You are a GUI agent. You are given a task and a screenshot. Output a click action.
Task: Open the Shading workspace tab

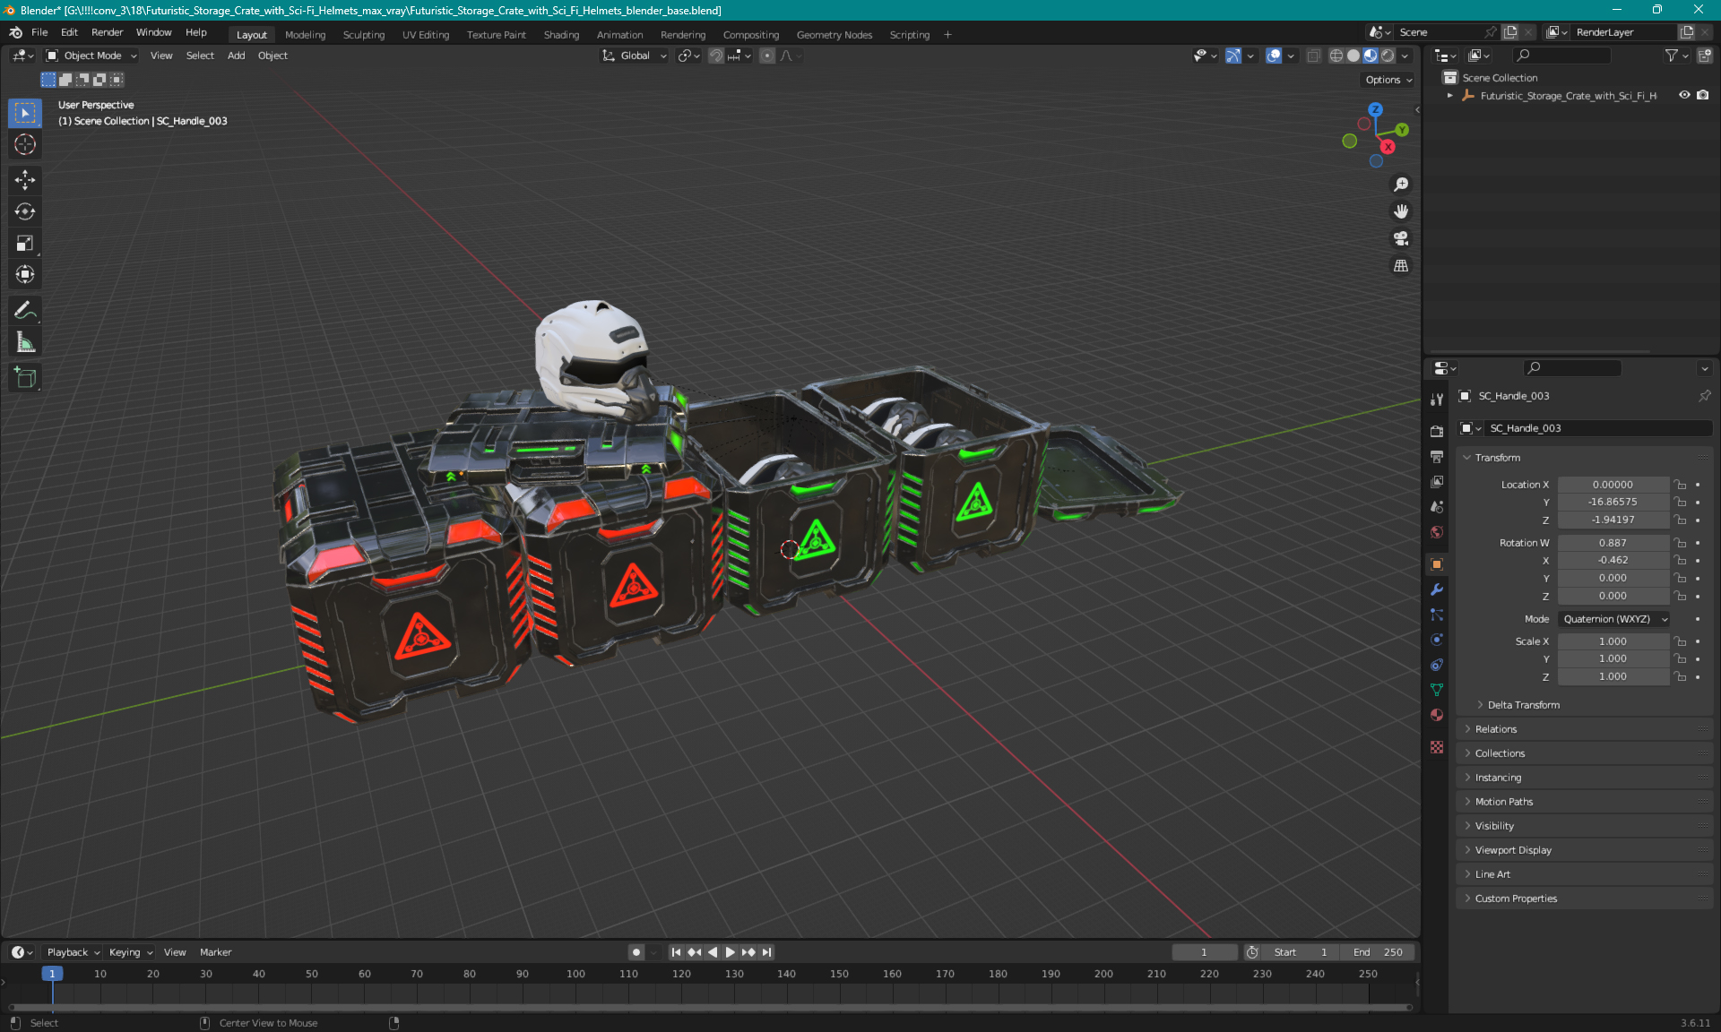[560, 33]
